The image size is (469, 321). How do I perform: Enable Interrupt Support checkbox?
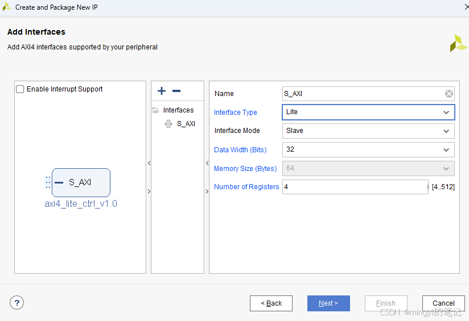[20, 89]
